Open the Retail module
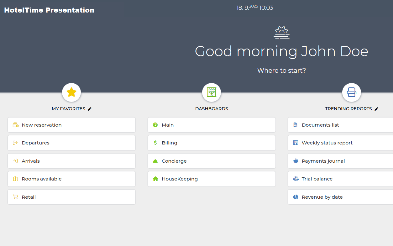The height and width of the screenshot is (246, 393). 71,197
